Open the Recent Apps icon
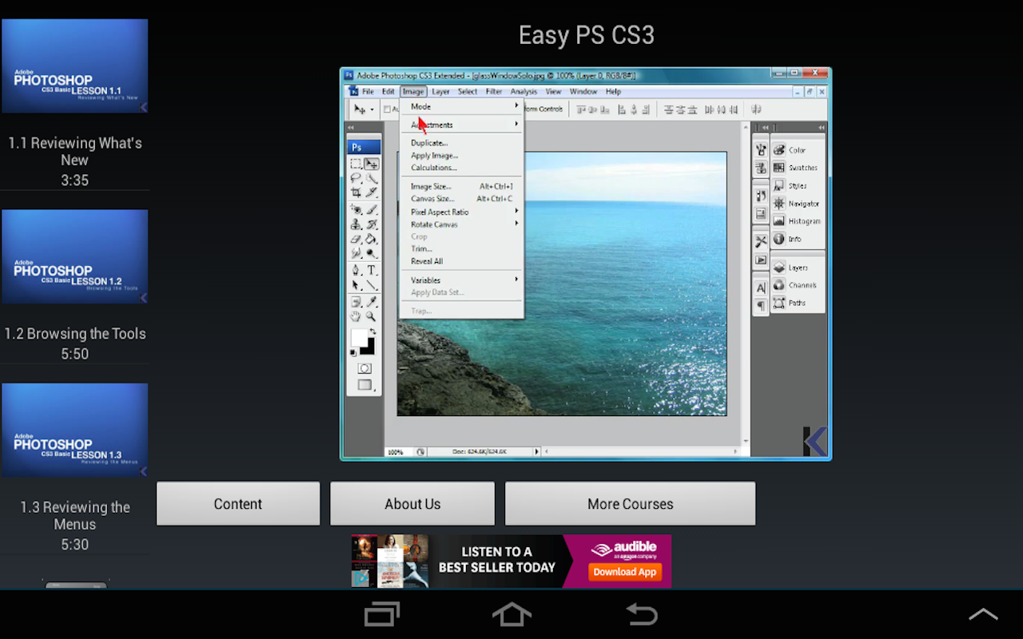This screenshot has width=1023, height=639. click(381, 614)
